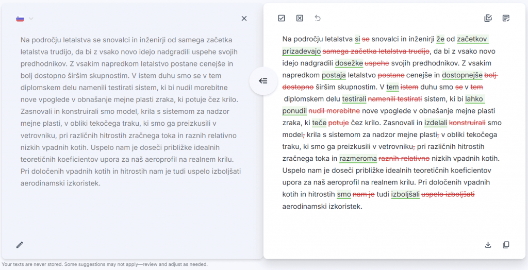The width and height of the screenshot is (528, 270).
Task: Open the language selector dropdown chevron
Action: coord(31,19)
